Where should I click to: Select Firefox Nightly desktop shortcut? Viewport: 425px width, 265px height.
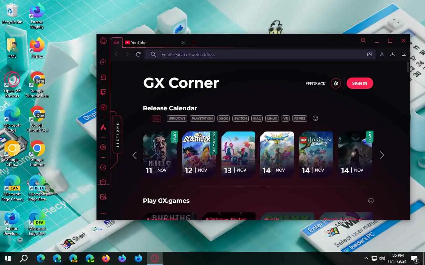37,16
